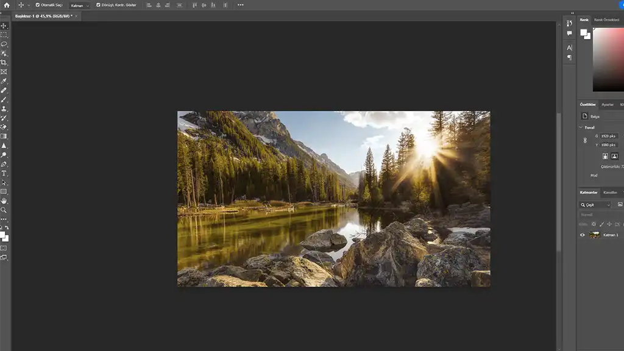Image resolution: width=624 pixels, height=351 pixels.
Task: Change the screen mode
Action: [x=4, y=258]
